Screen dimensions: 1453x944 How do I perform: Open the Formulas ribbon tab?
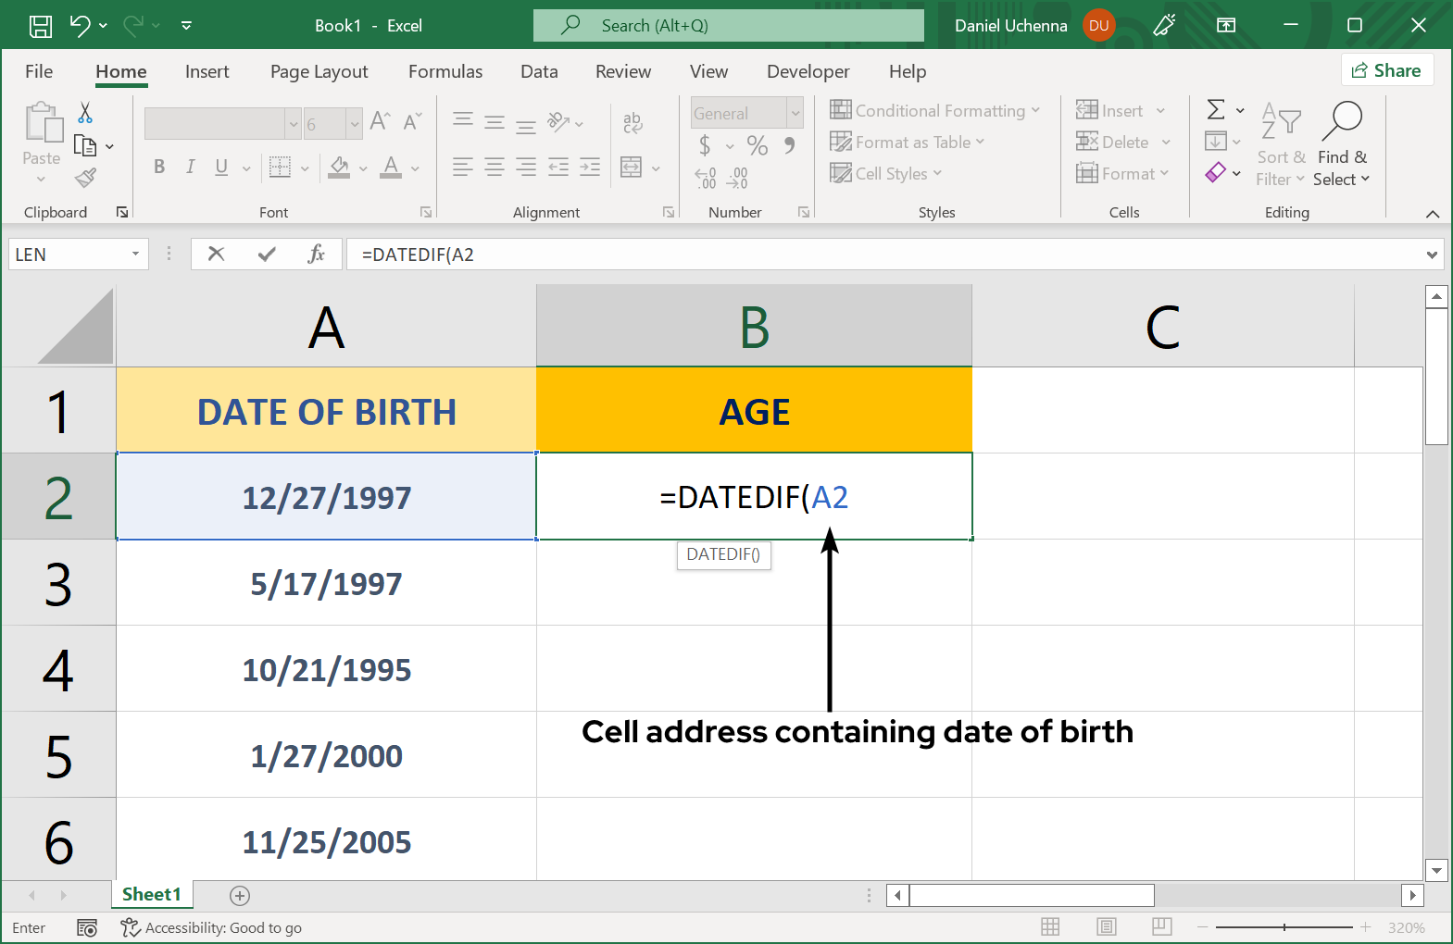(445, 71)
